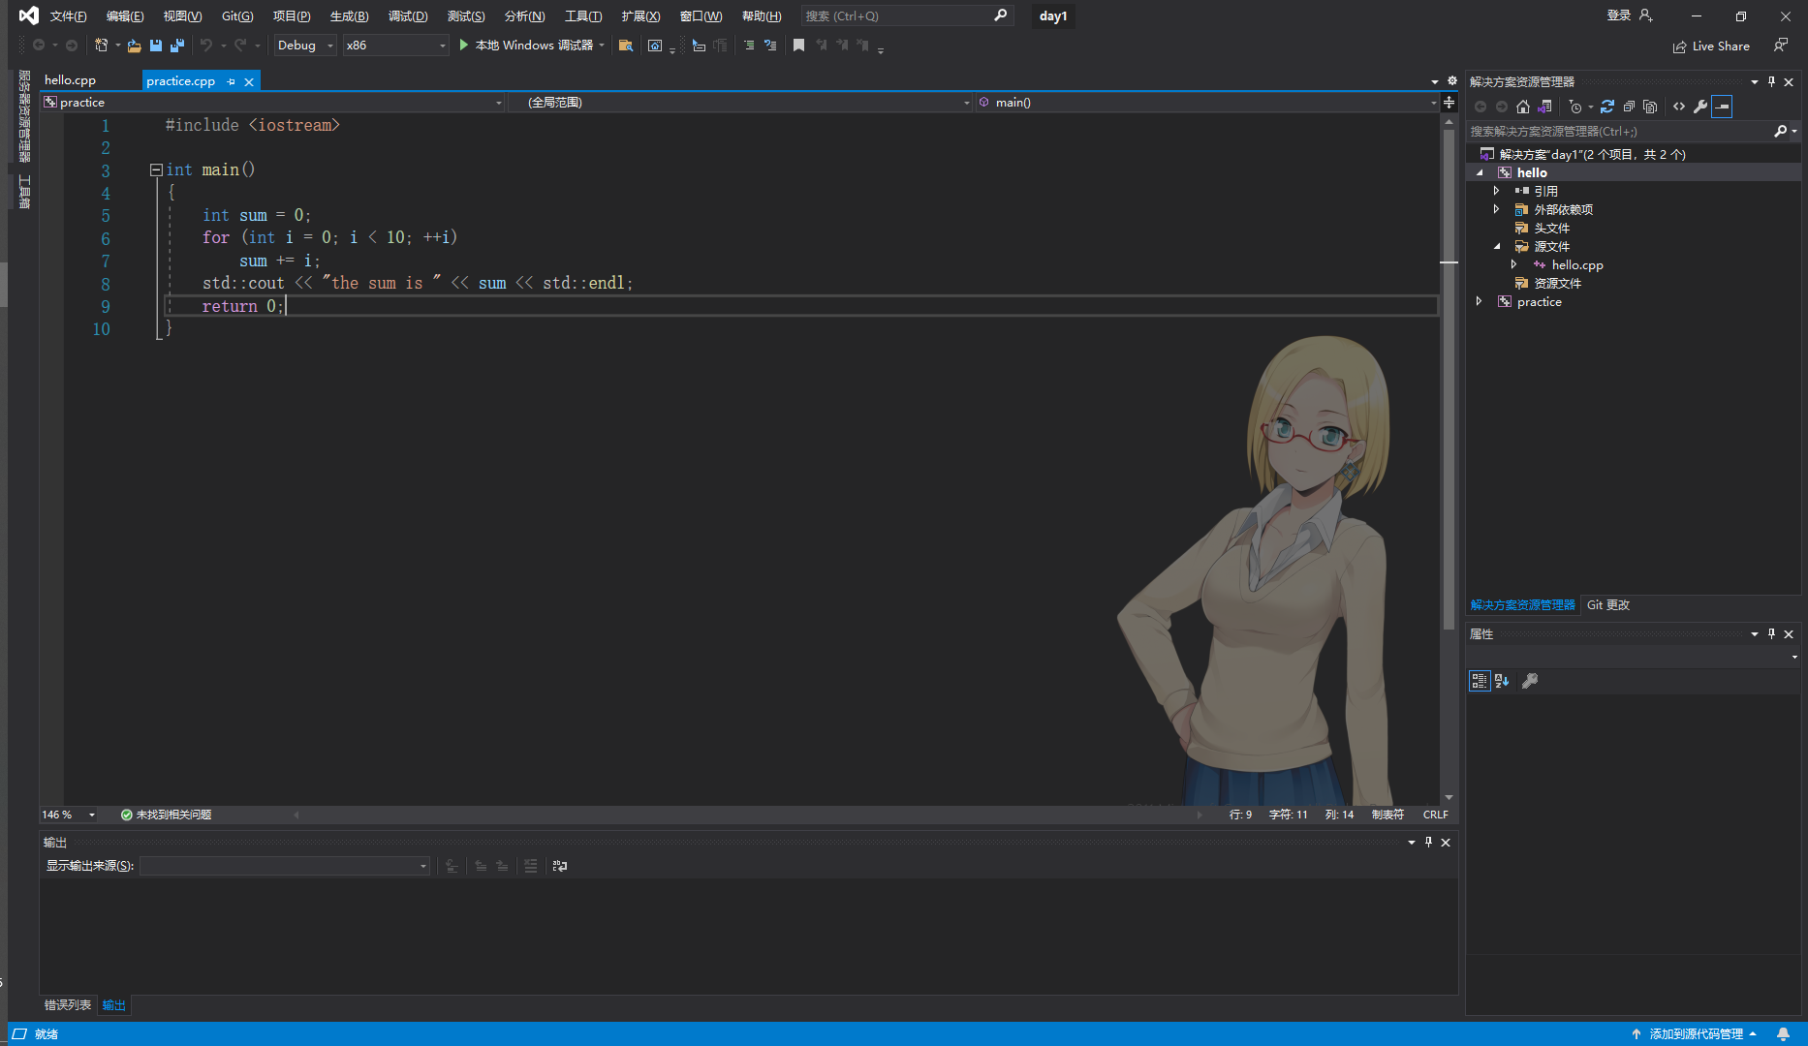Click the solution explorer search magnifier icon
1808x1046 pixels.
1780,131
